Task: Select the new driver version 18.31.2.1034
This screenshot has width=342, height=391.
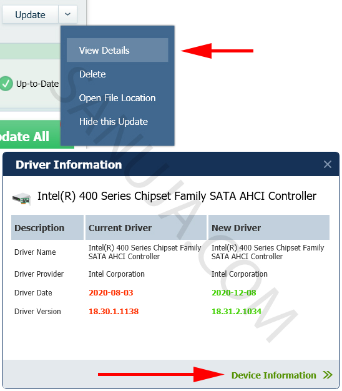Action: tap(237, 311)
